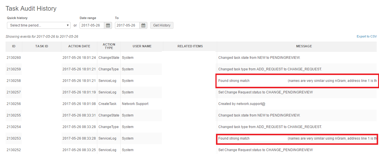Select the CreateTask entry by Network Support

[x=107, y=104]
